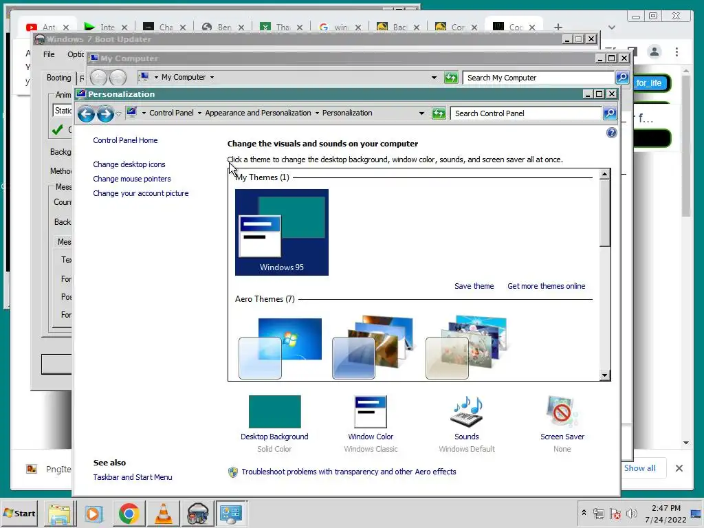The width and height of the screenshot is (704, 528).
Task: Select the Architecture Aero theme
Action: [373, 347]
